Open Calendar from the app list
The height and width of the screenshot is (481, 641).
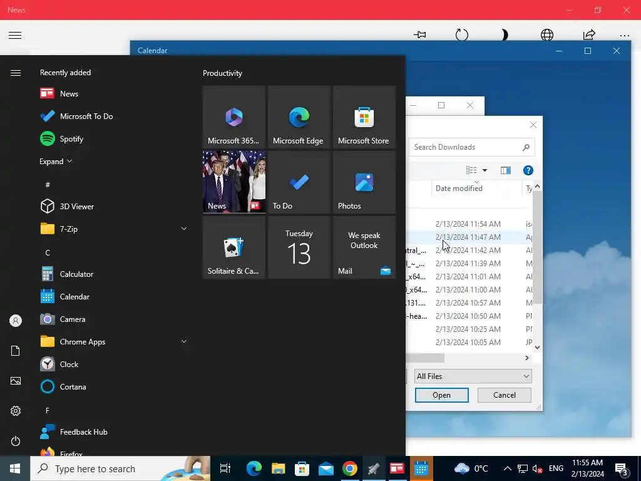tap(114, 296)
